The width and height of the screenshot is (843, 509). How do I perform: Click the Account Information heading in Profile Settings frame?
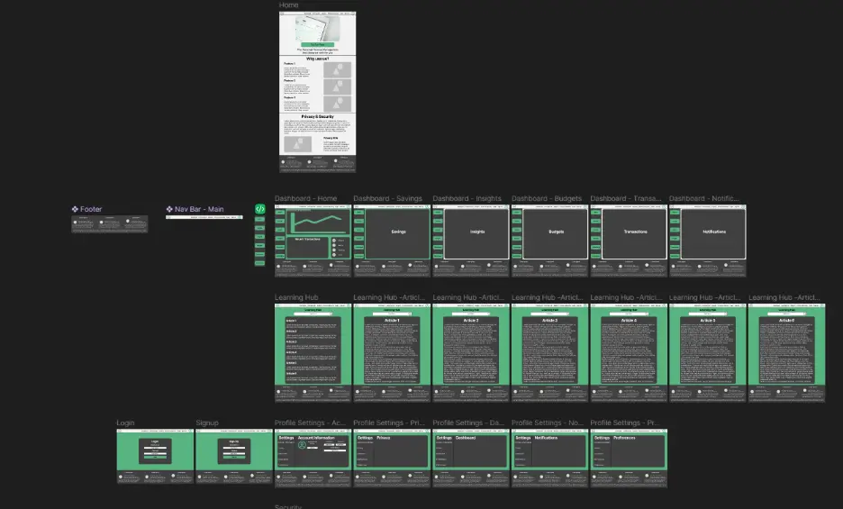(316, 438)
